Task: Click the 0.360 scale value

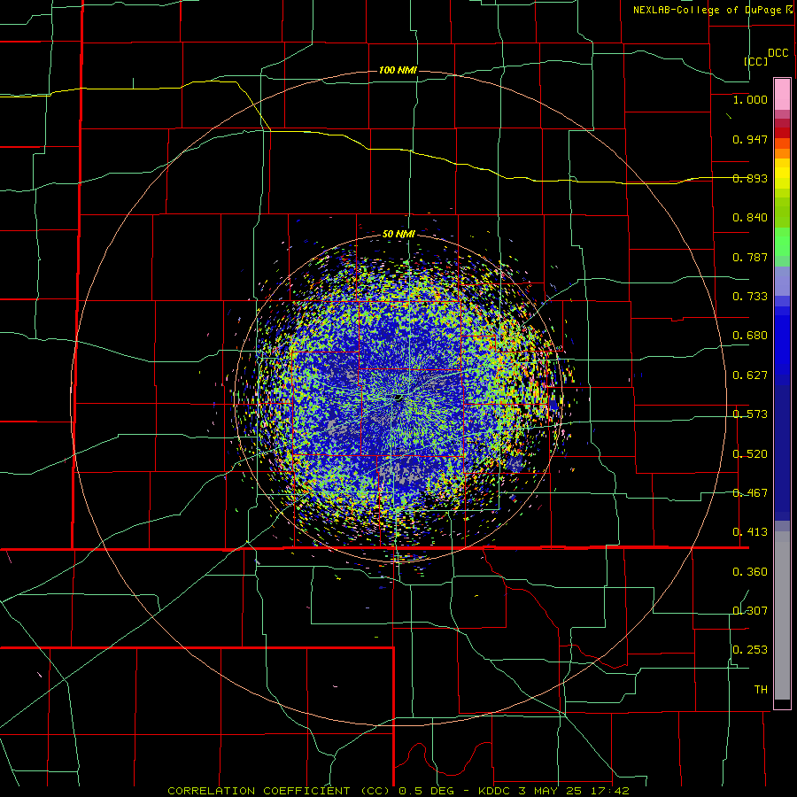Action: (750, 572)
